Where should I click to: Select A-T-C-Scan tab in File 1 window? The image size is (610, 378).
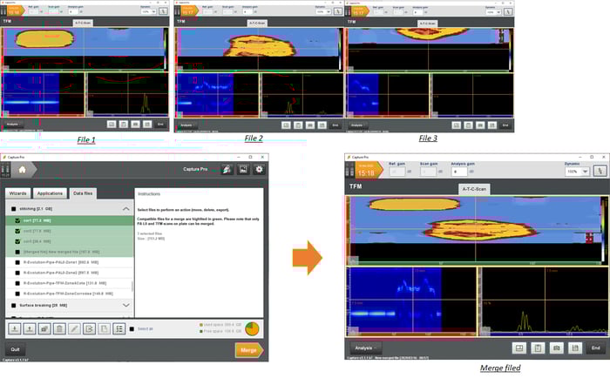tap(83, 24)
